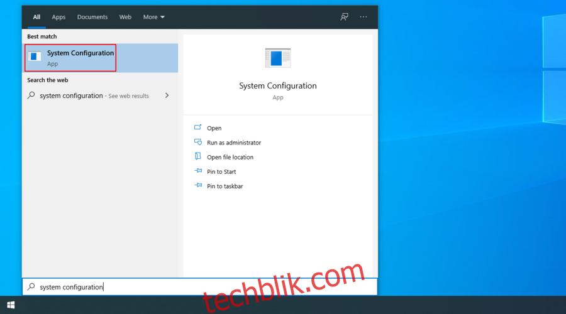The width and height of the screenshot is (566, 314).
Task: Switch to the Apps tab
Action: coord(58,17)
